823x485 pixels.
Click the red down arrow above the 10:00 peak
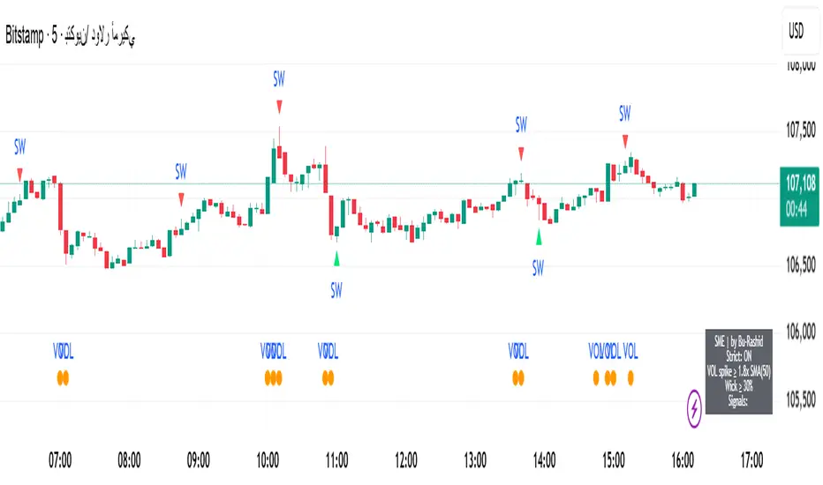point(279,106)
